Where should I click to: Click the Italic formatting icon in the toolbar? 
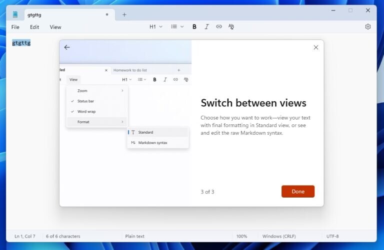[206, 27]
